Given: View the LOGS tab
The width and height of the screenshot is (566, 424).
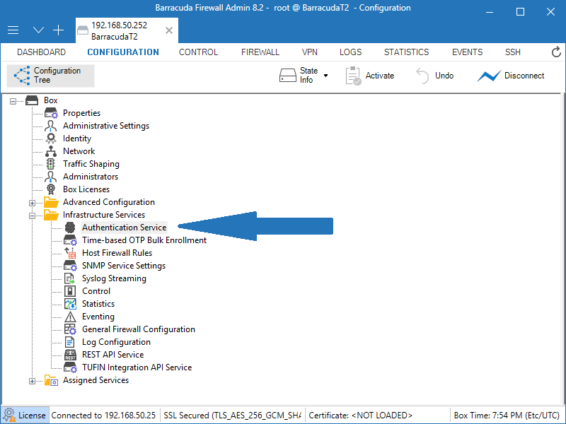Looking at the screenshot, I should tap(350, 52).
